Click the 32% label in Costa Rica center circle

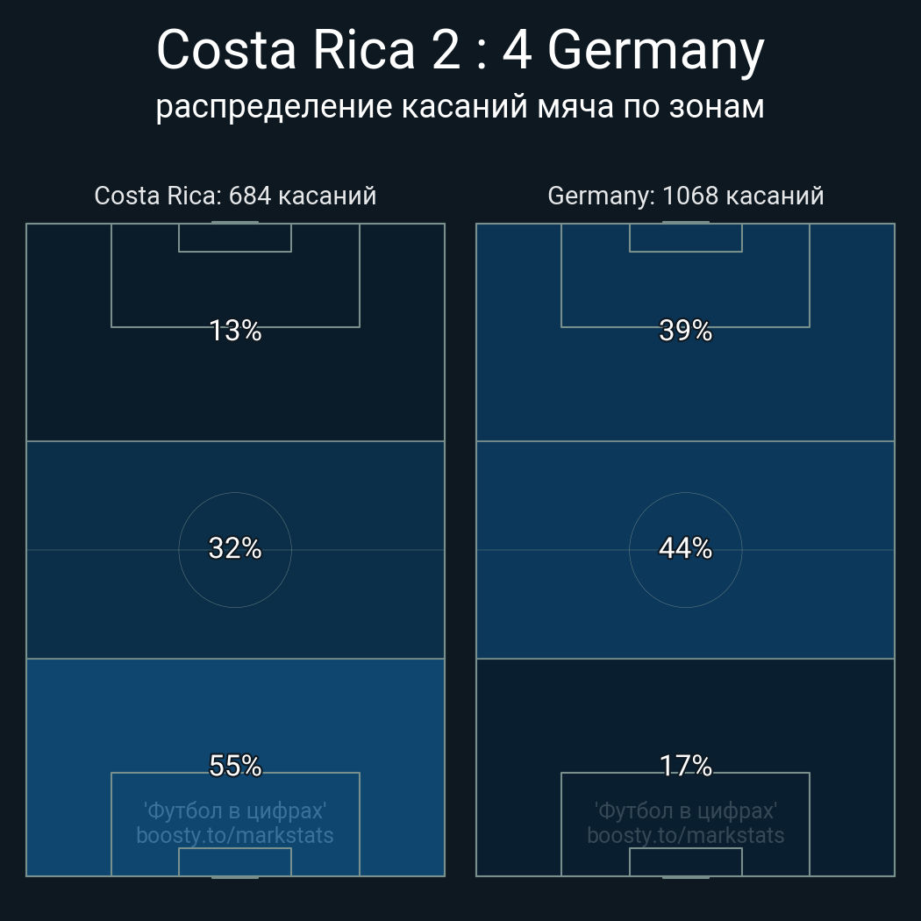point(235,548)
